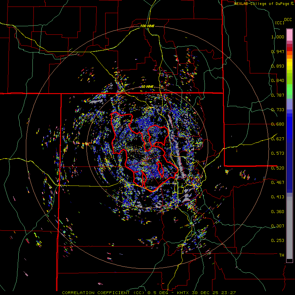
Task: Click the NEXLAB-College of DuPage watermark text
Action: pos(262,4)
